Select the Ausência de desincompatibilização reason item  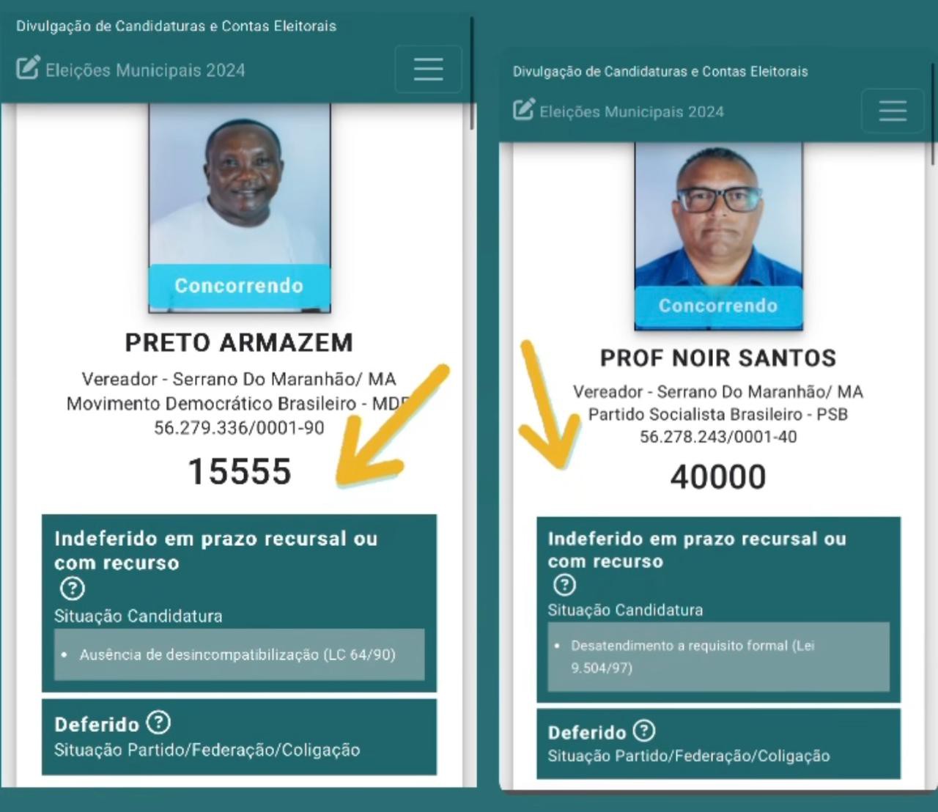coord(239,654)
